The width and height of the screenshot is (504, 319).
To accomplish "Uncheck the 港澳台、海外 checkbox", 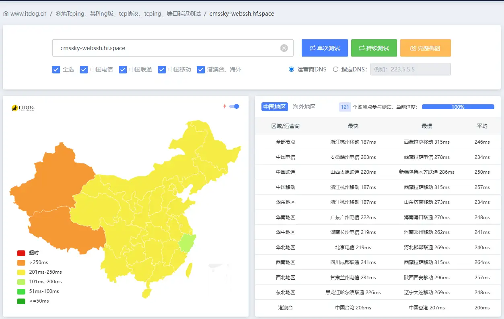I will [201, 69].
